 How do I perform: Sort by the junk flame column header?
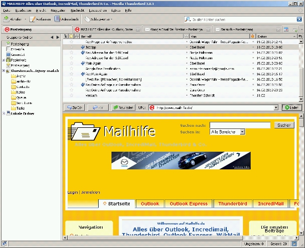(252, 36)
